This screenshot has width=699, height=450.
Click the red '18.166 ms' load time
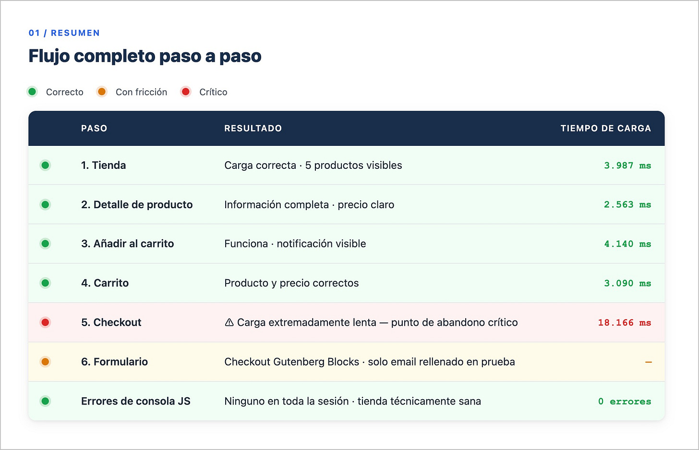point(625,322)
